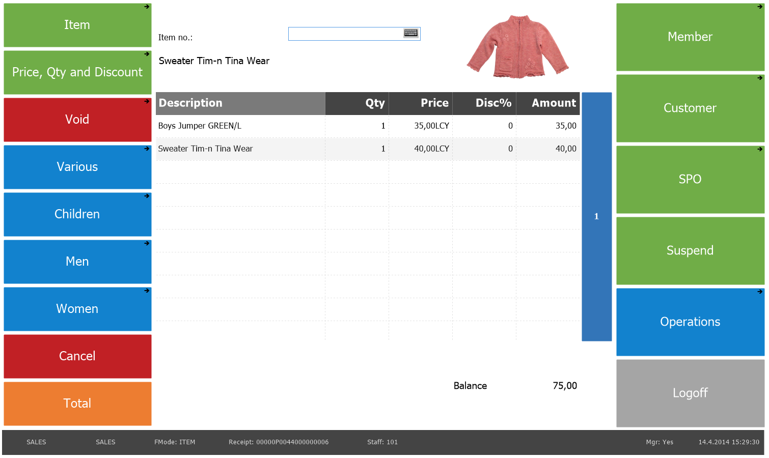The width and height of the screenshot is (769, 458).
Task: Tap the red Void button
Action: point(77,120)
